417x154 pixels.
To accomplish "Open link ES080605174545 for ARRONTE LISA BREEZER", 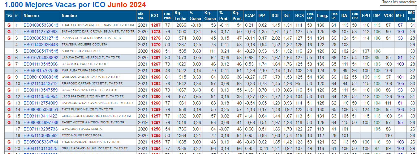I will [x=41, y=51].
